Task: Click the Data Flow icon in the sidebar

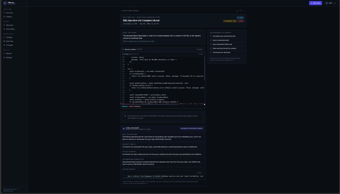Action: coord(4,41)
